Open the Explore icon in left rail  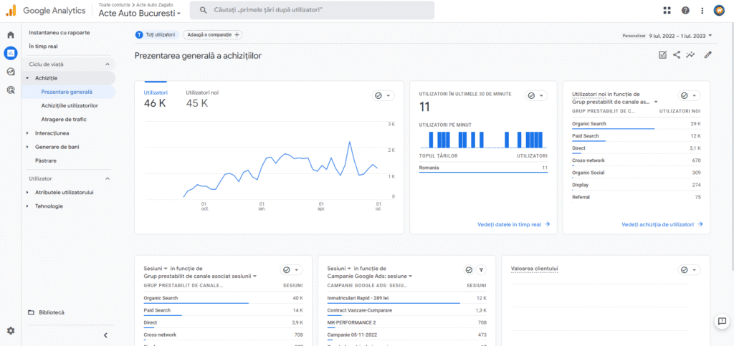[11, 72]
